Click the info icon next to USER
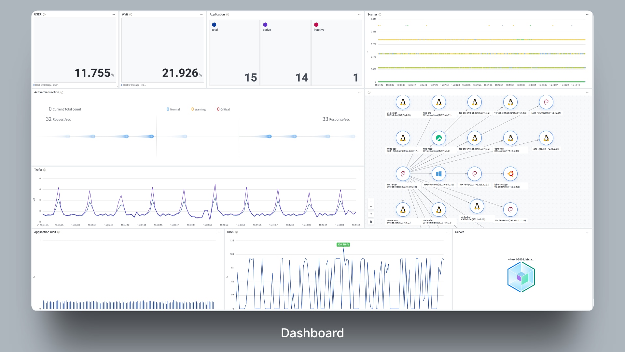 click(44, 15)
